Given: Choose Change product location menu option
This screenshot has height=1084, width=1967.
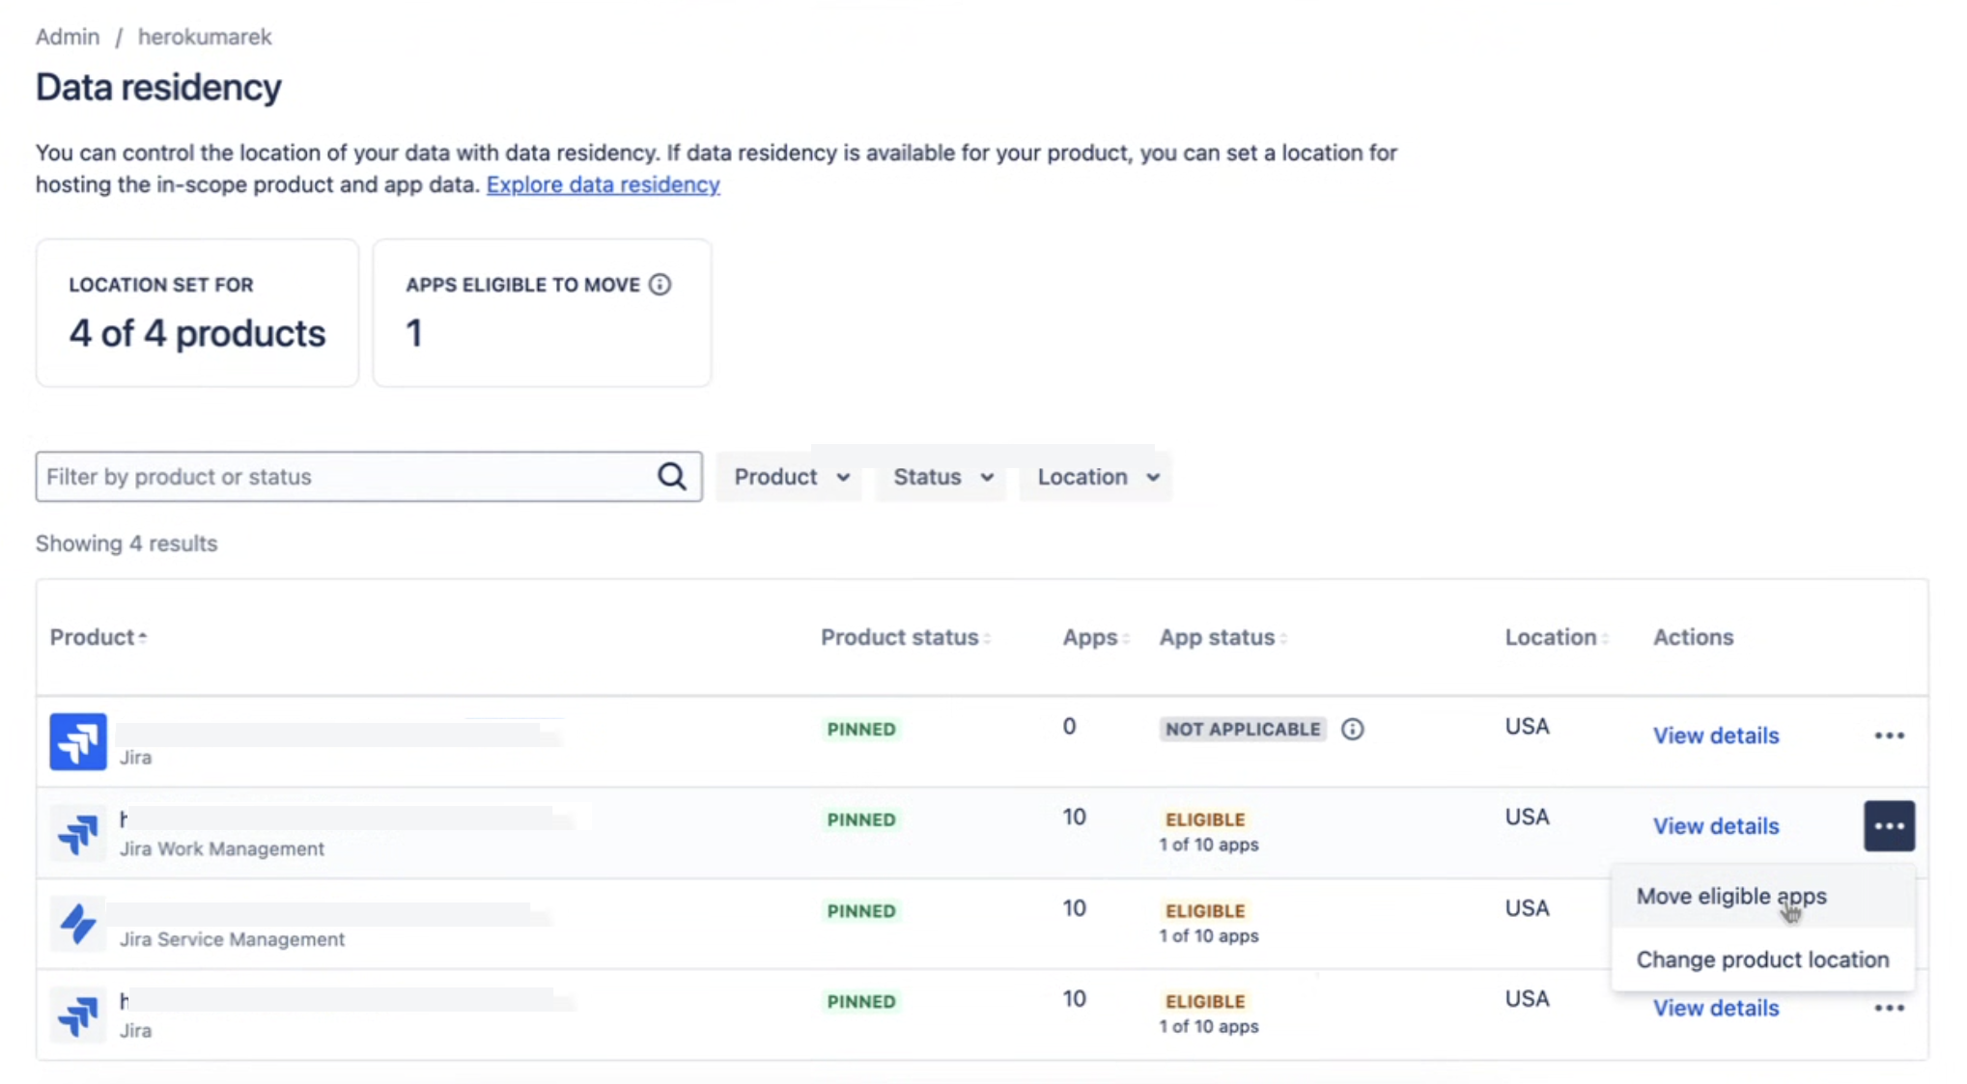Looking at the screenshot, I should tap(1761, 959).
